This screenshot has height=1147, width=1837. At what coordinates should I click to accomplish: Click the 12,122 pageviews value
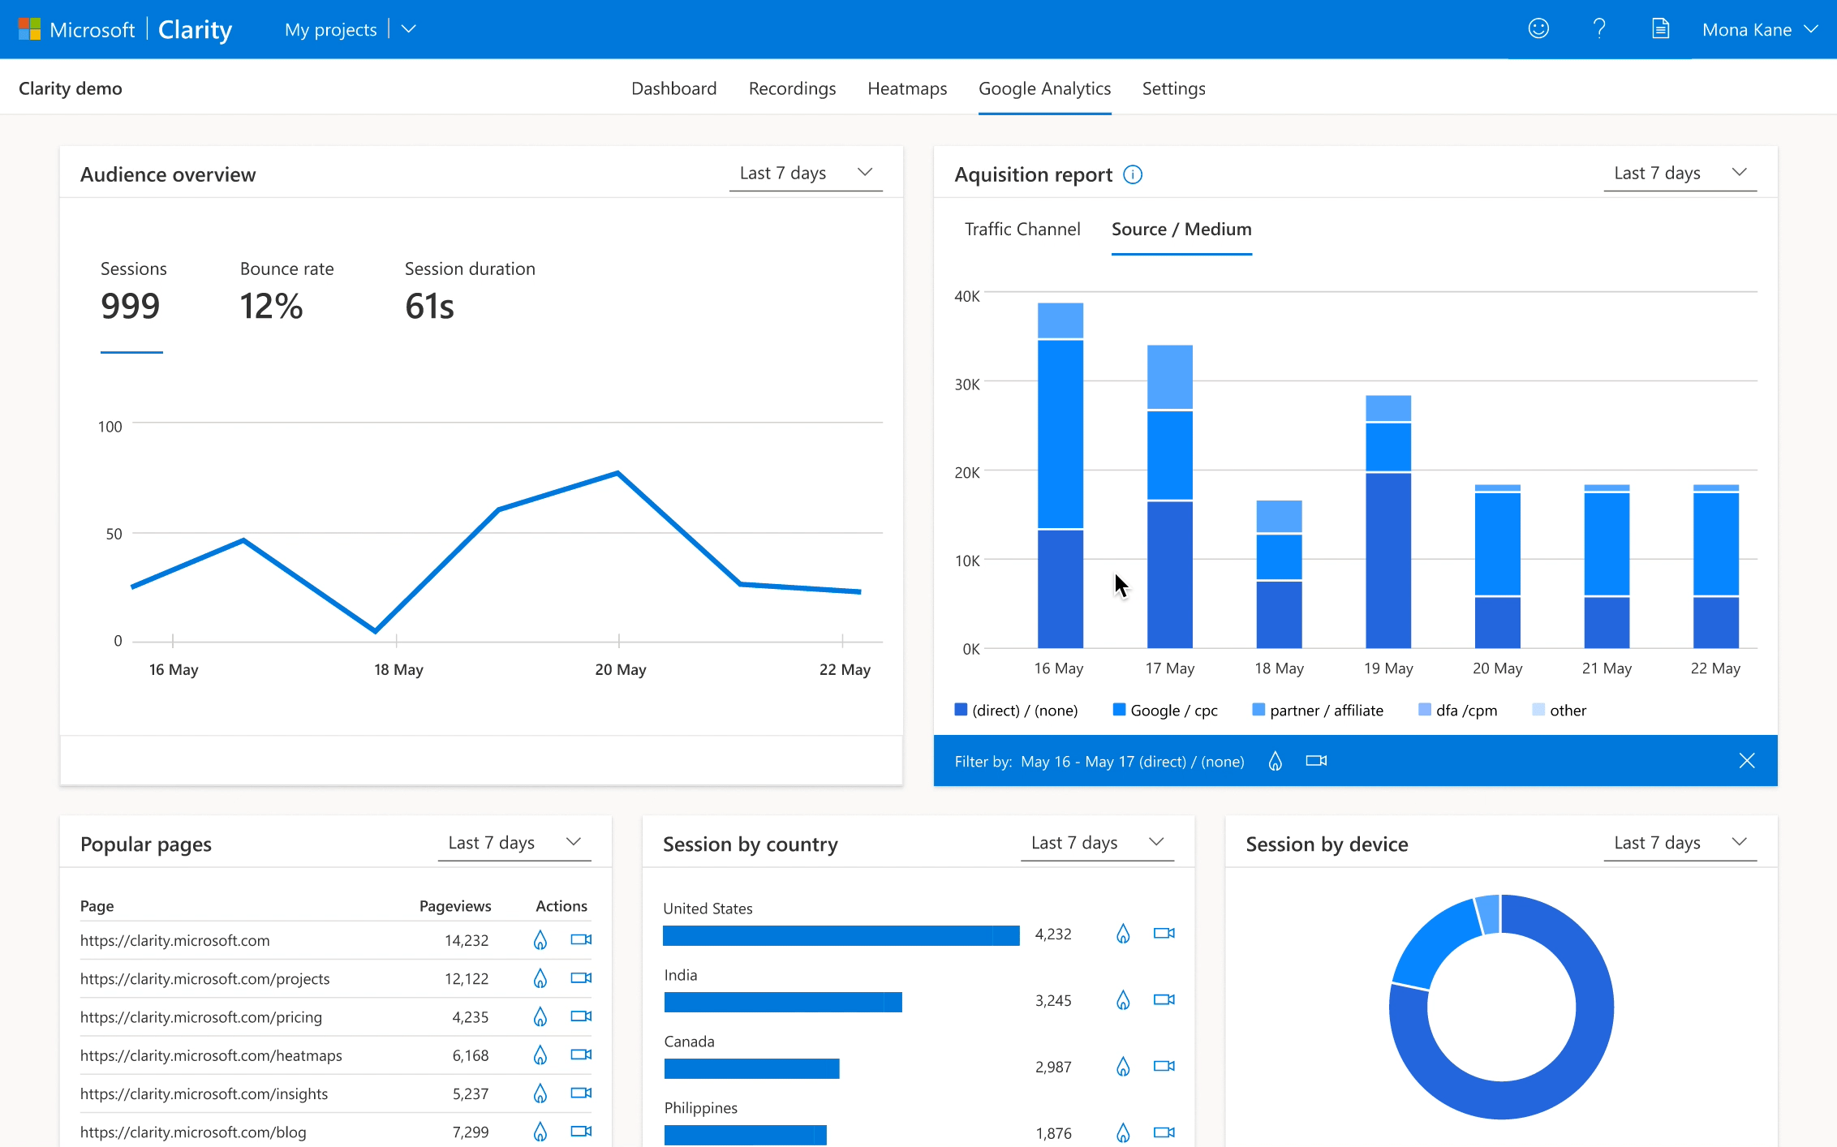tap(467, 979)
